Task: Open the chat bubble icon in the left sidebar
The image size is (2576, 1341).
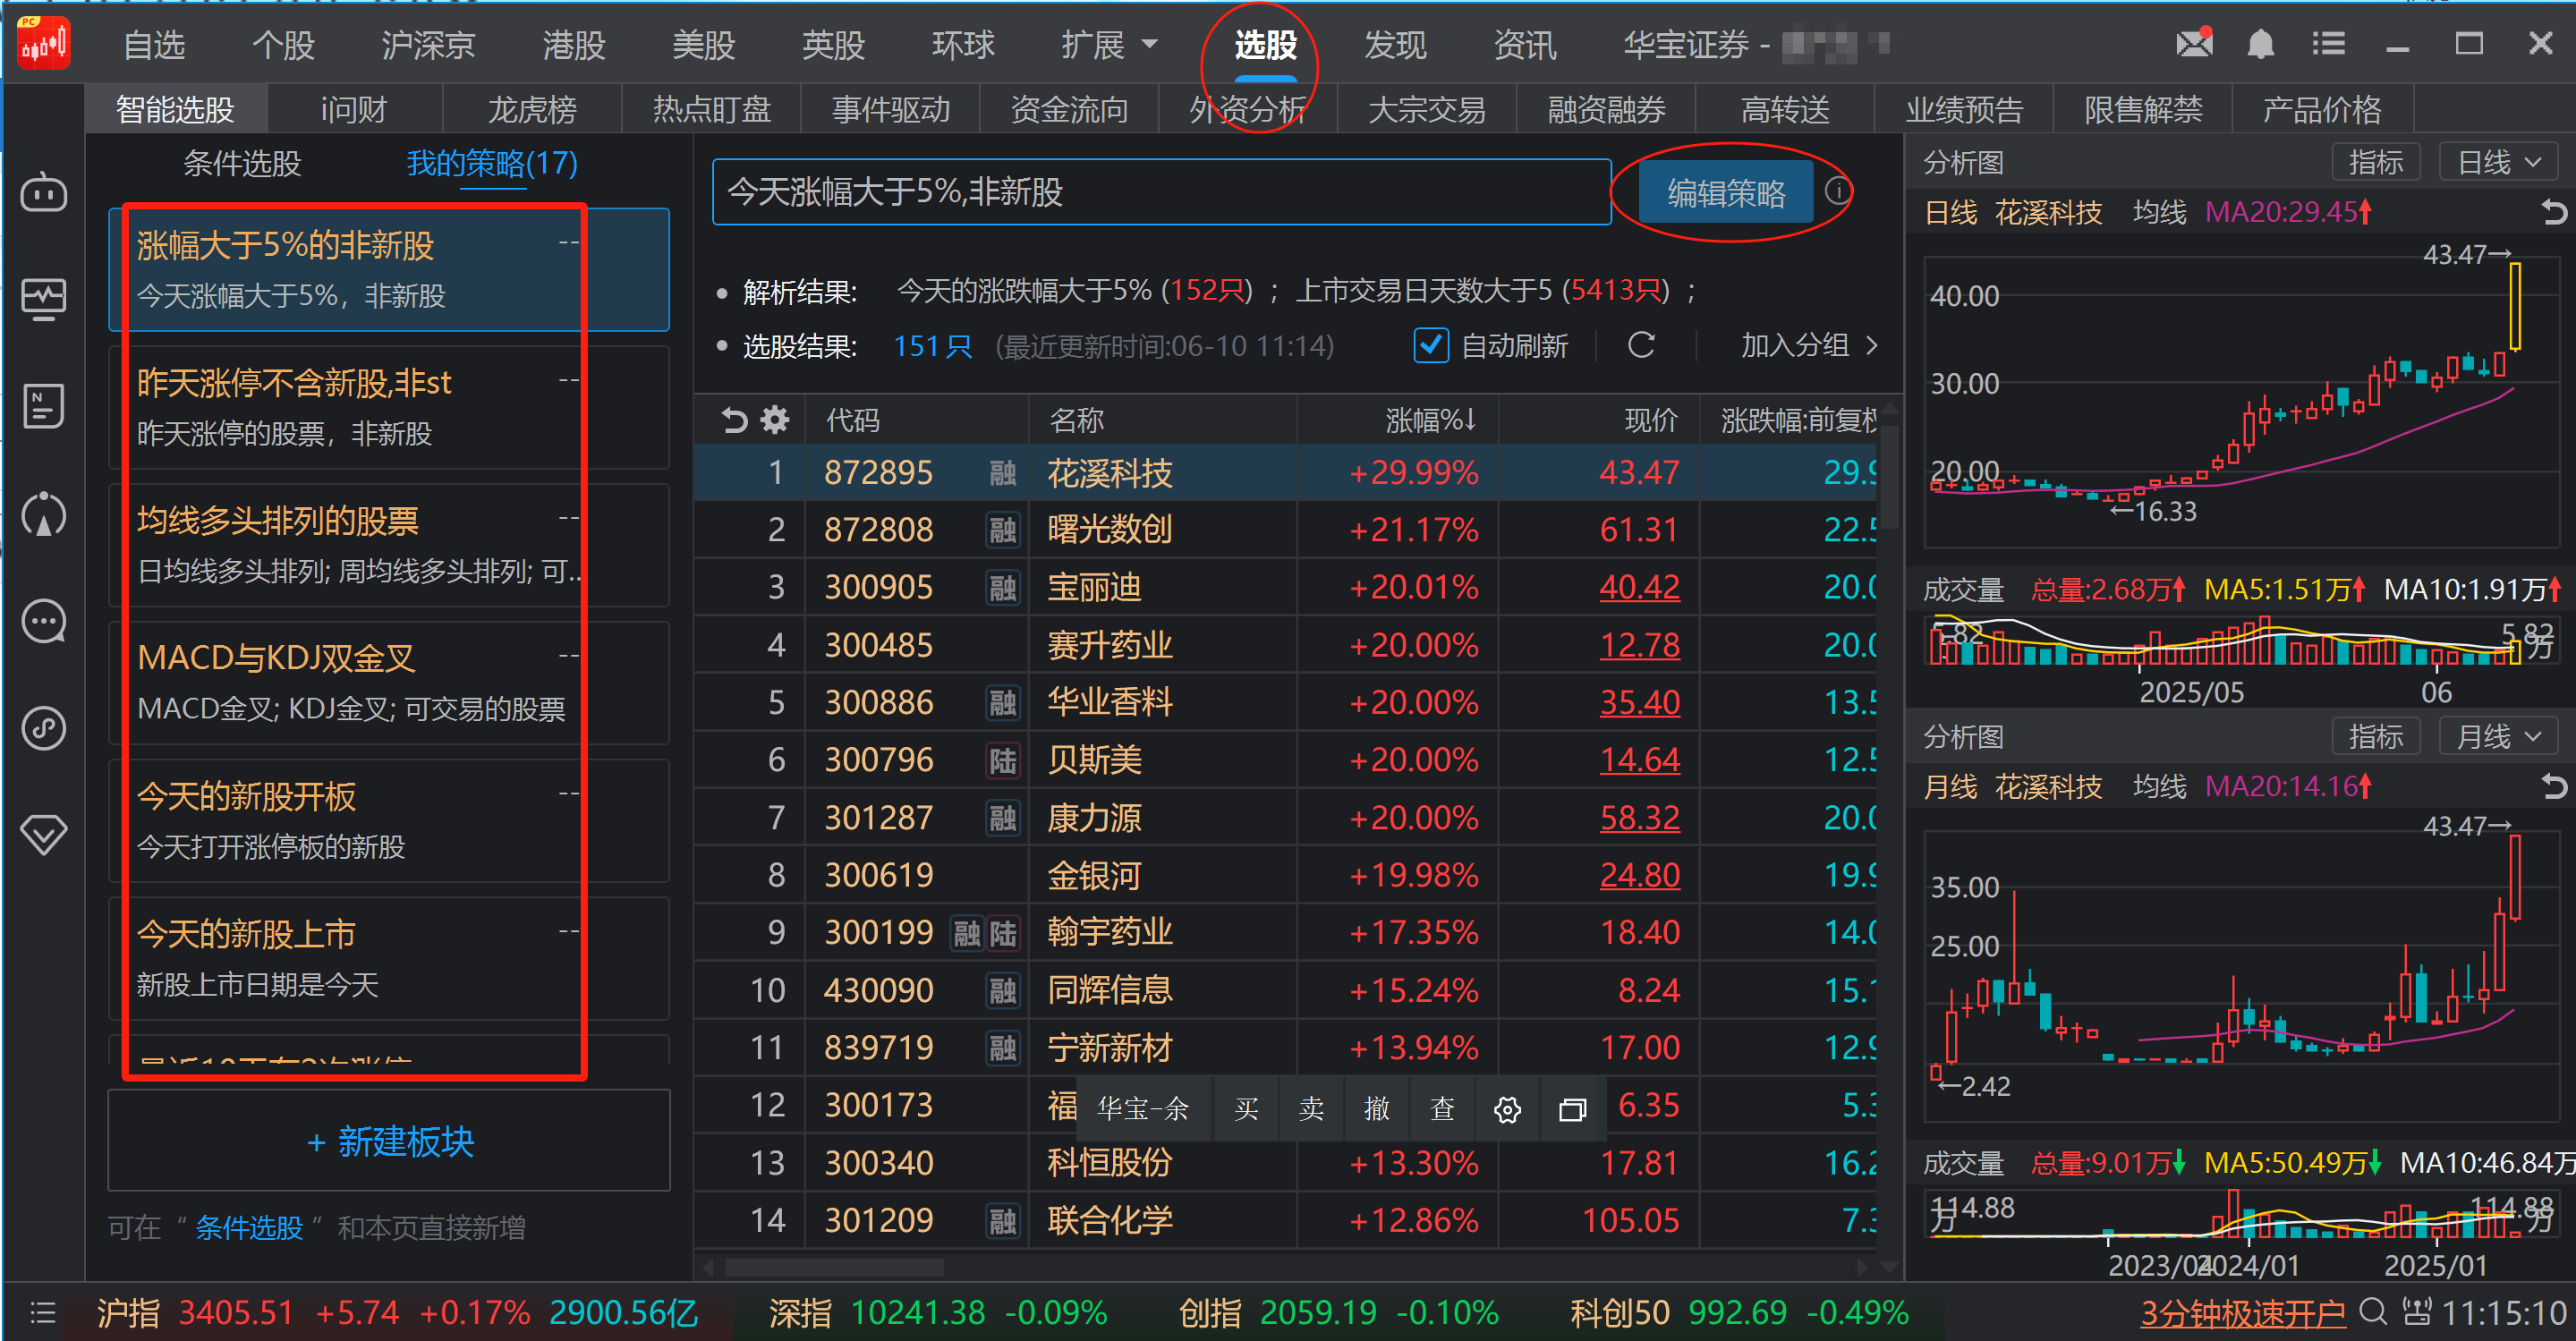Action: pos(44,622)
